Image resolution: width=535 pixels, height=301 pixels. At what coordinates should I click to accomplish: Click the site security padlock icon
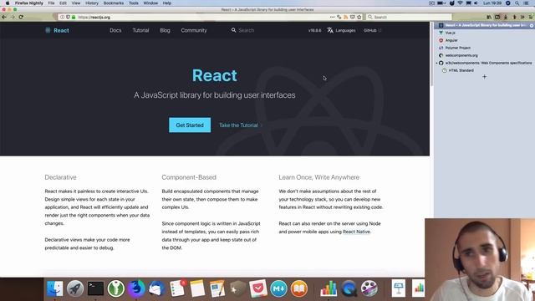tap(74, 17)
